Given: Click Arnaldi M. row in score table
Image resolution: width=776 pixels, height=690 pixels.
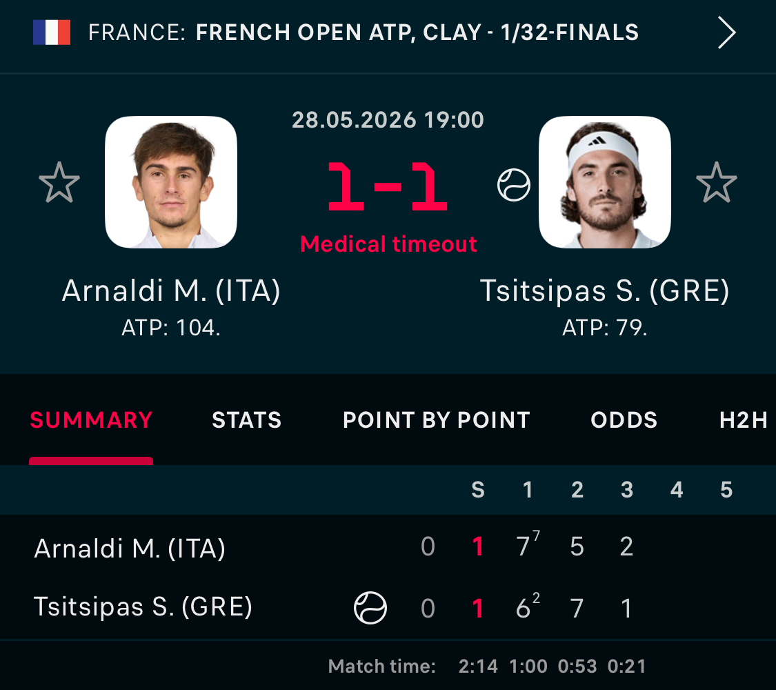Looking at the screenshot, I should click(x=388, y=547).
